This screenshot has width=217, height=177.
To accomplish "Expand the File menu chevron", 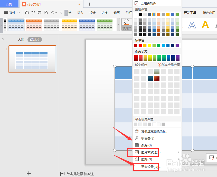I will [x=18, y=13].
